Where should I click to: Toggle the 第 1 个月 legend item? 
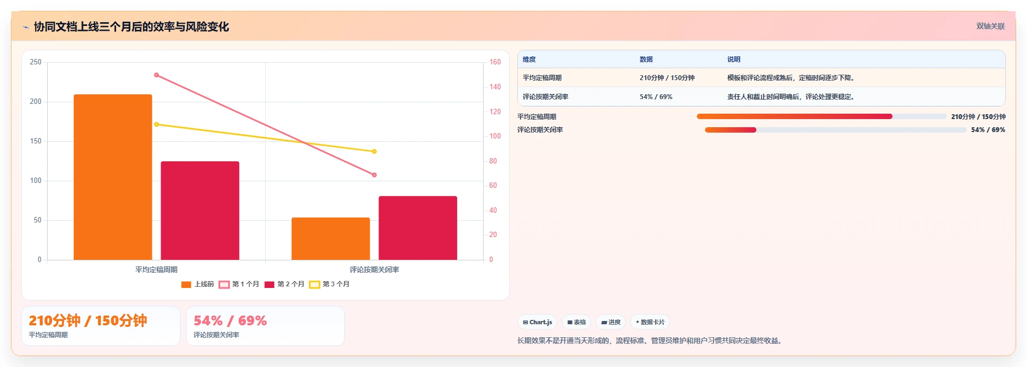tap(239, 284)
